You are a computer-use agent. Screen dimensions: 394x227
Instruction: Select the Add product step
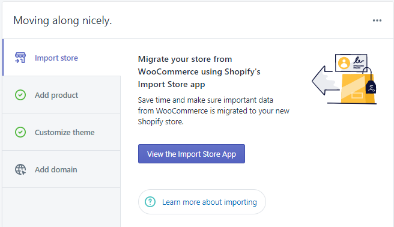pos(61,95)
